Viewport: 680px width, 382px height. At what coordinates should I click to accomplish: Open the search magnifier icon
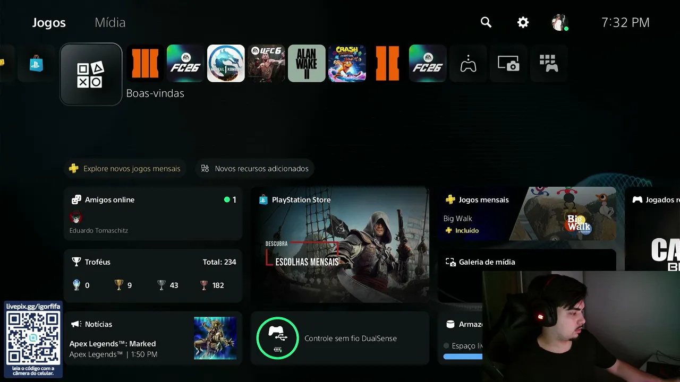486,22
